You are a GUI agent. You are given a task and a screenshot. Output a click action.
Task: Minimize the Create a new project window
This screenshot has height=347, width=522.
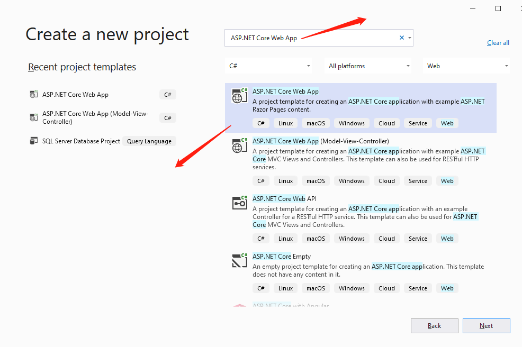pos(473,8)
